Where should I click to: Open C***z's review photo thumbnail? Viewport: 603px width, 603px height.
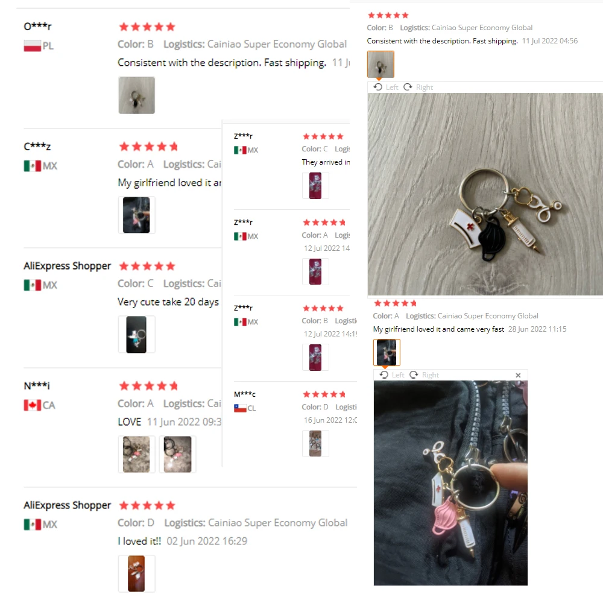(x=136, y=215)
